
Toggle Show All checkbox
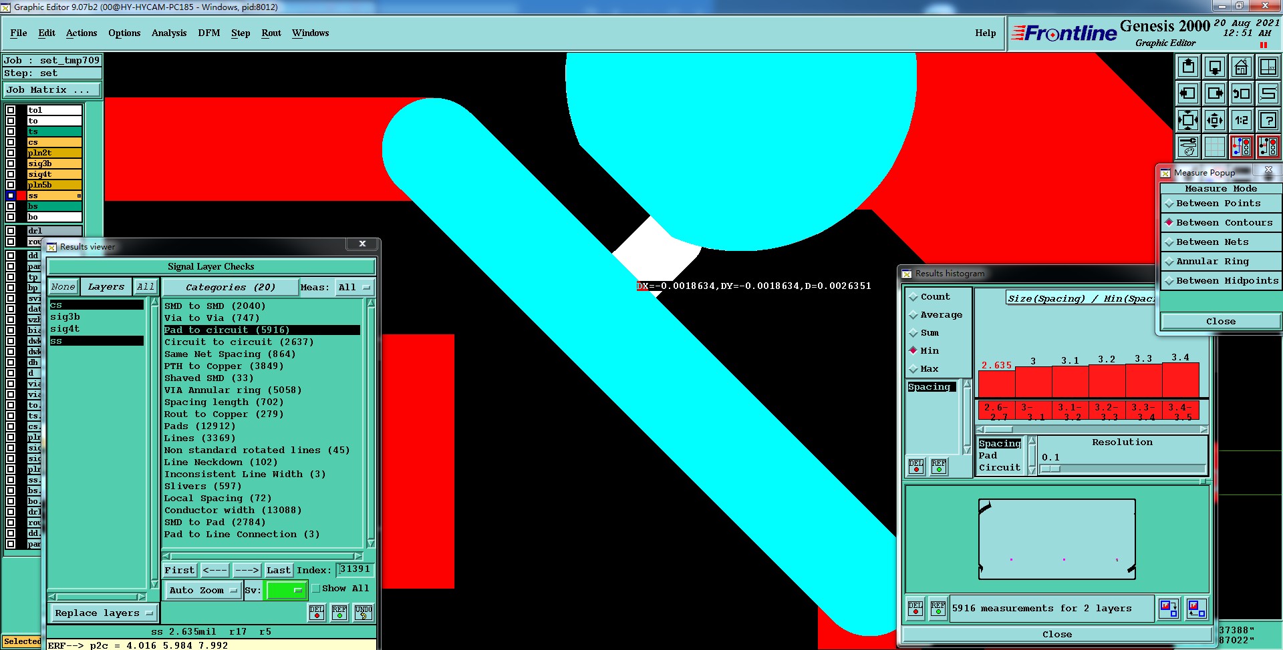click(x=316, y=589)
